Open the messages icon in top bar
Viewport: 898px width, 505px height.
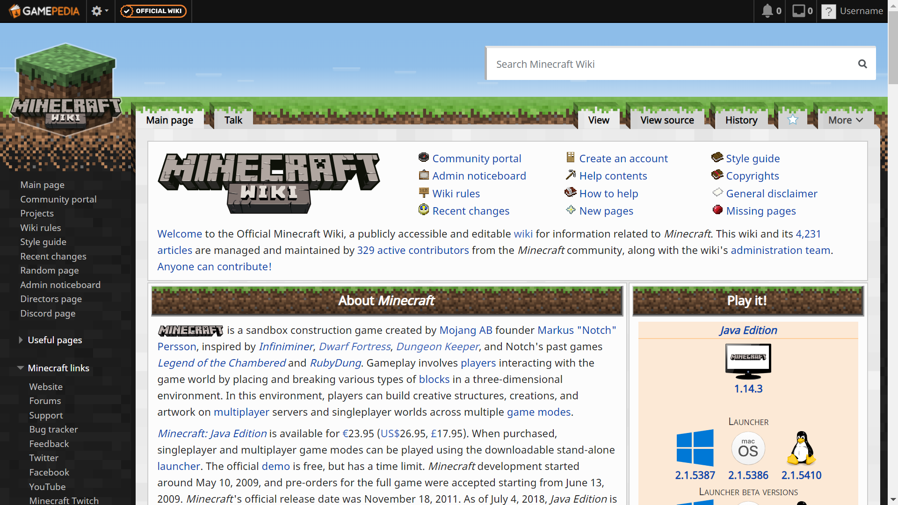pyautogui.click(x=798, y=11)
